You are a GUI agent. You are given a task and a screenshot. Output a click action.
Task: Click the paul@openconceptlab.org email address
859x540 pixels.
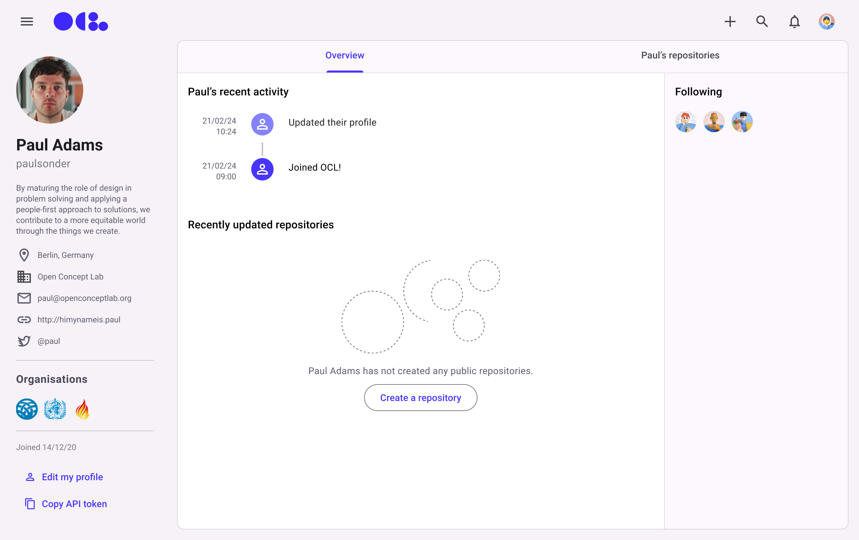pyautogui.click(x=84, y=298)
